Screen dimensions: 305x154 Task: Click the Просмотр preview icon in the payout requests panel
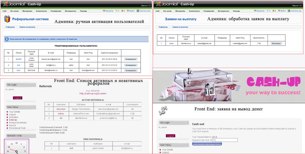(255, 11)
